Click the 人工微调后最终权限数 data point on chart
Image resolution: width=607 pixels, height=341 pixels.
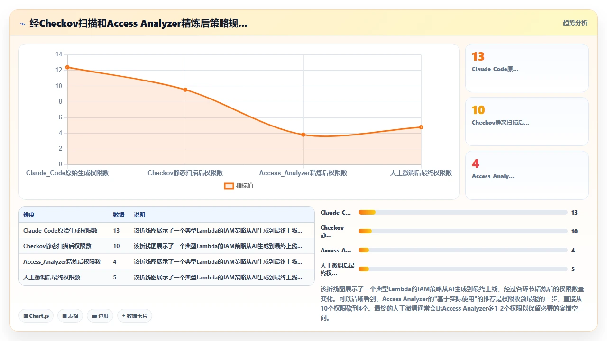click(421, 127)
